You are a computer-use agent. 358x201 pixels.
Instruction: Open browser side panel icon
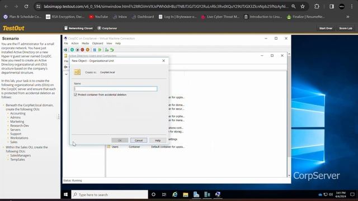coord(332,6)
